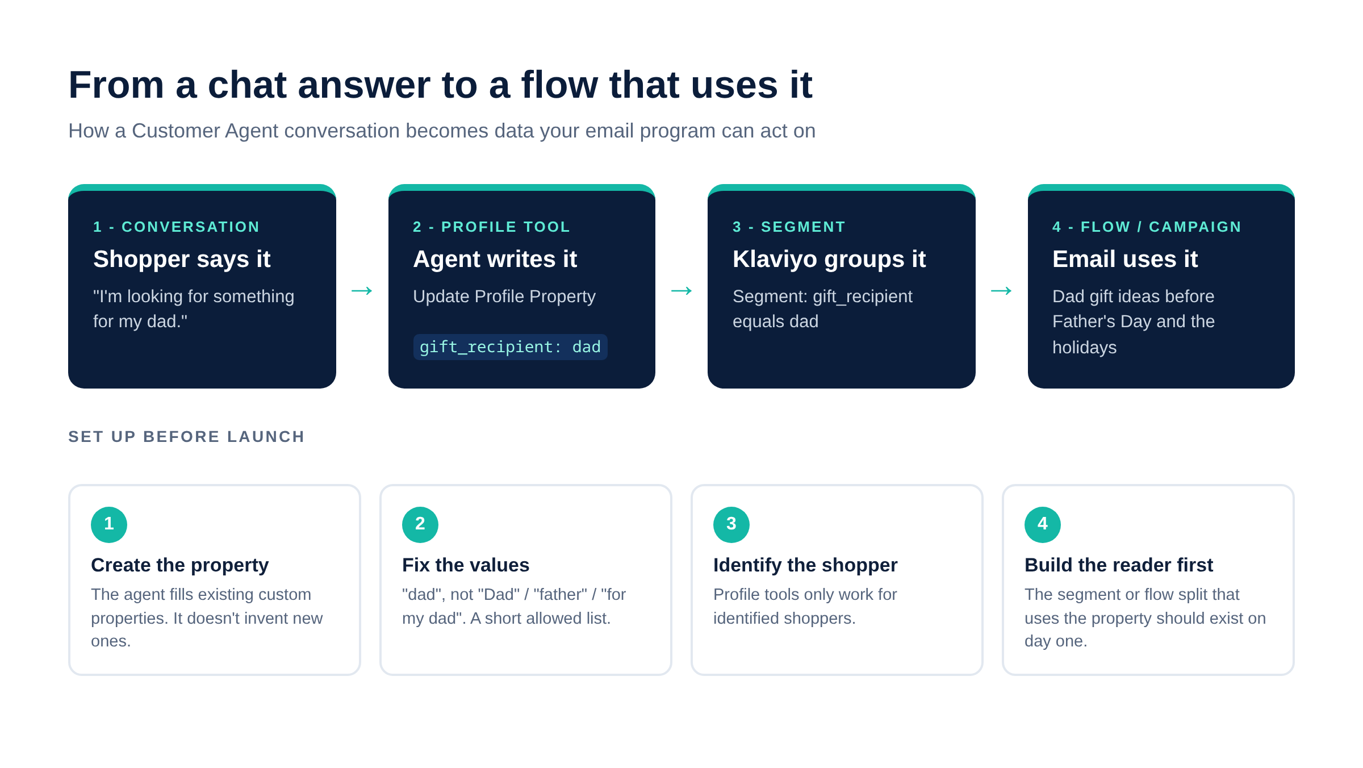Viewport: 1363px width, 768px height.
Task: Select 'The segment or flow split' description text
Action: [x=1145, y=617]
